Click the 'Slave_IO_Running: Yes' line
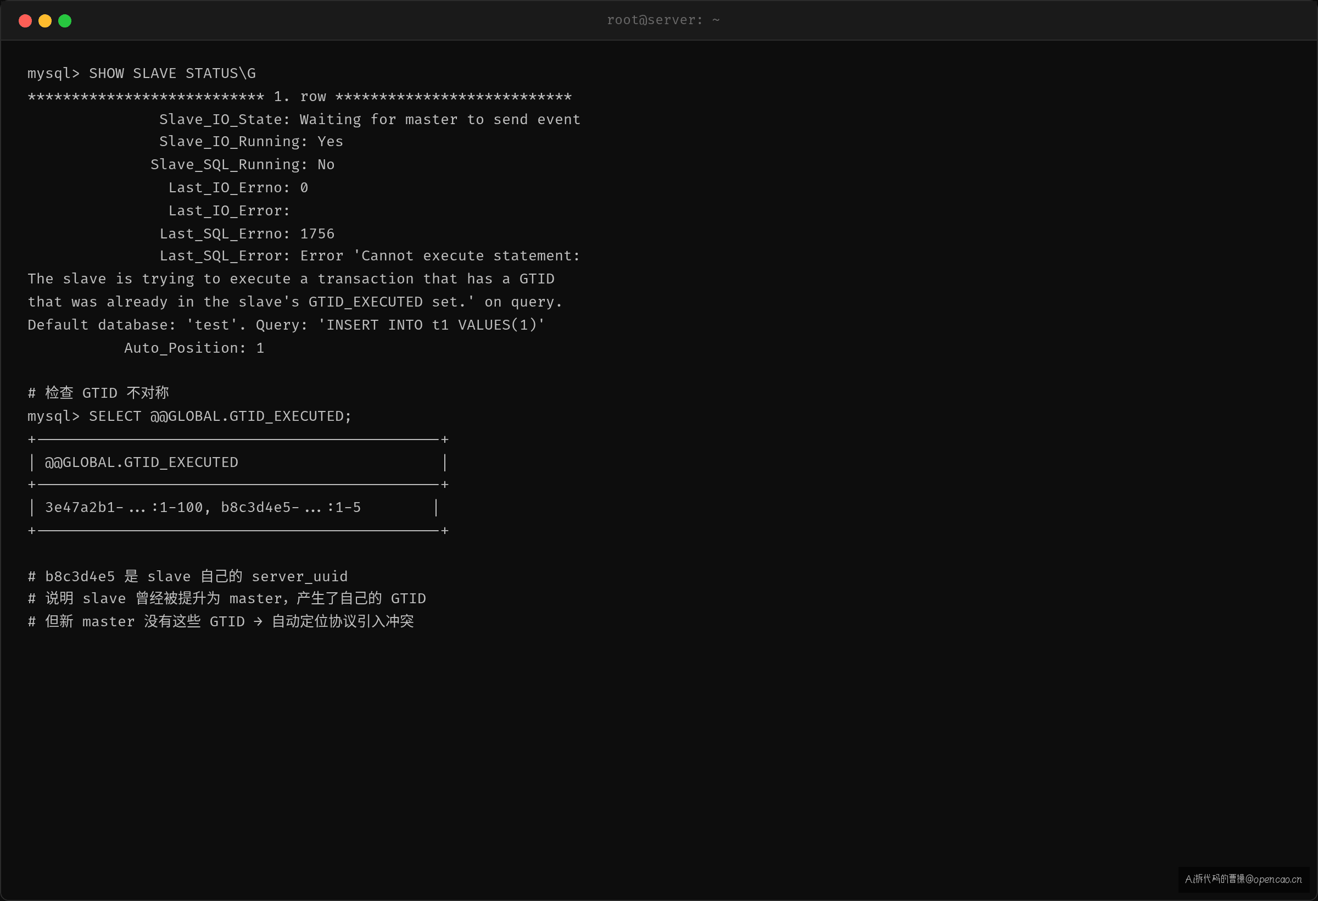Image resolution: width=1318 pixels, height=901 pixels. 251,142
